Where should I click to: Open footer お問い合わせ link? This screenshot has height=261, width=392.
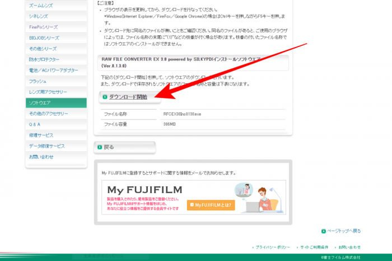(x=349, y=247)
